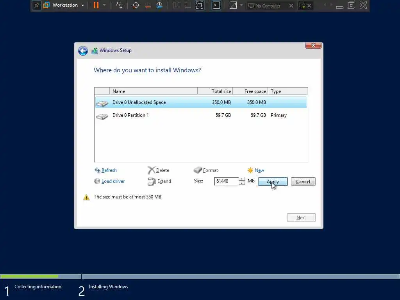Click the New star icon
Image resolution: width=400 pixels, height=300 pixels.
(250, 170)
